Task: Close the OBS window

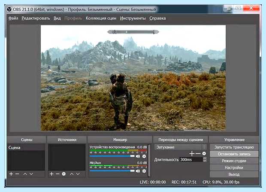Action: [x=251, y=8]
